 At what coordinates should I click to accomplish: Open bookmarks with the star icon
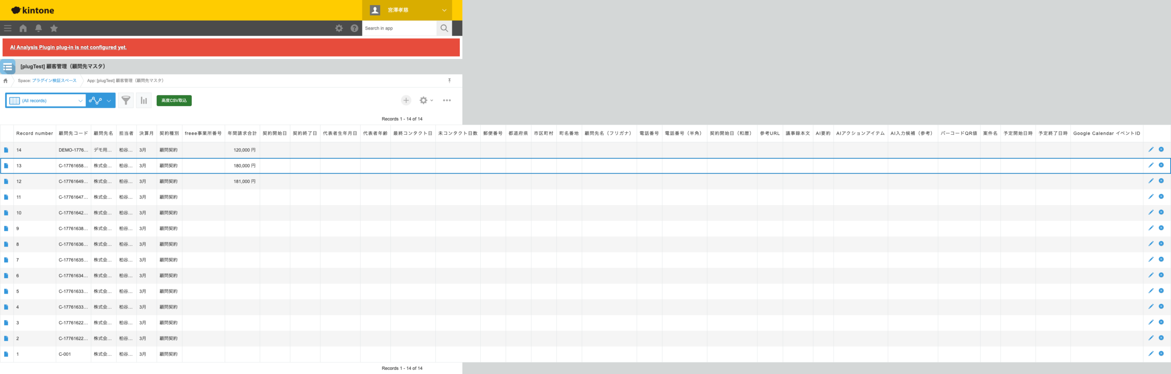point(54,28)
